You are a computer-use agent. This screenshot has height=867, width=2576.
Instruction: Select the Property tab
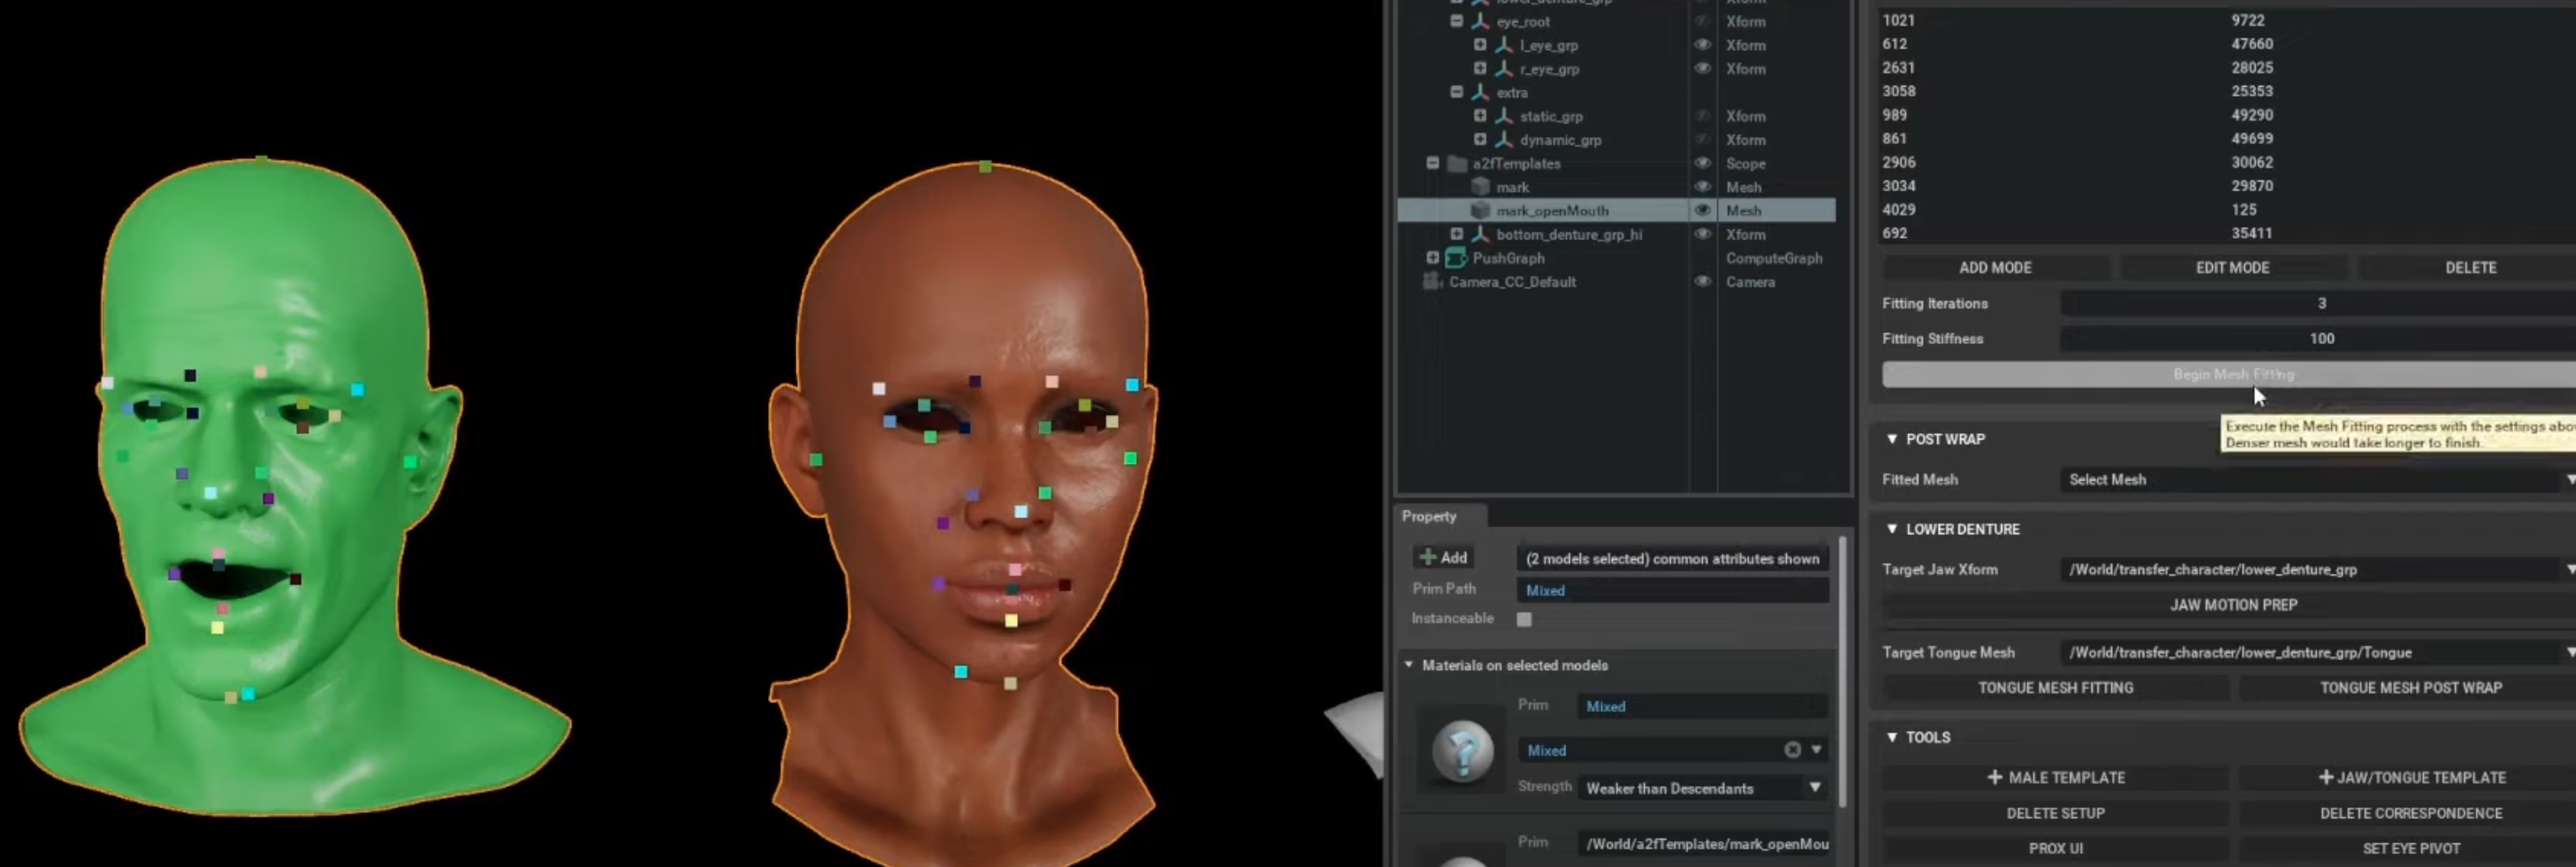pos(1429,516)
